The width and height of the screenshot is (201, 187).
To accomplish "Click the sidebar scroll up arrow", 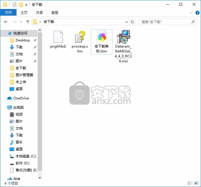I will click(x=40, y=30).
